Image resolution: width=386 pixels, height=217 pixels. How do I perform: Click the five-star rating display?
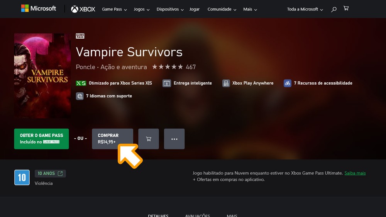point(168,67)
